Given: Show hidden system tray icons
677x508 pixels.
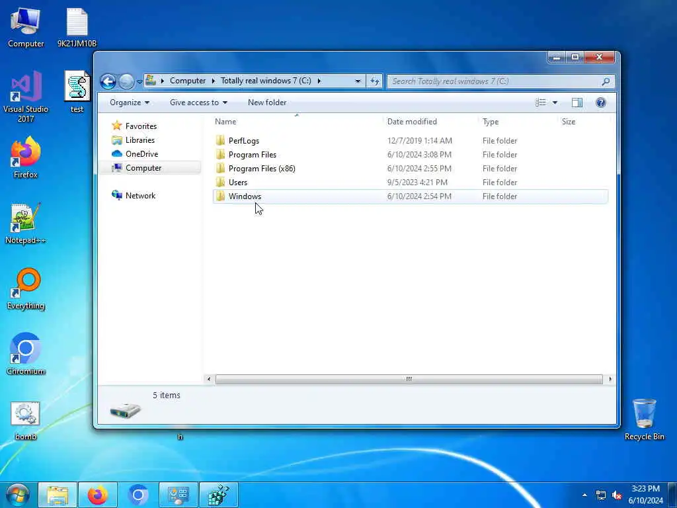Looking at the screenshot, I should click(x=584, y=495).
